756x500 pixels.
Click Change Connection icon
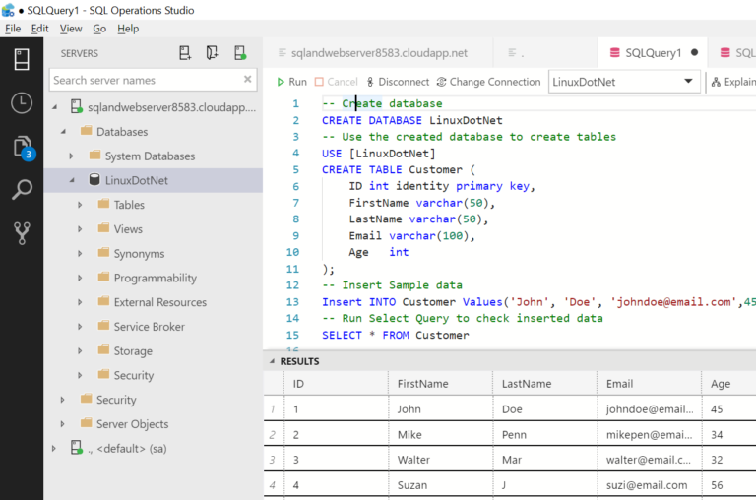pyautogui.click(x=441, y=82)
